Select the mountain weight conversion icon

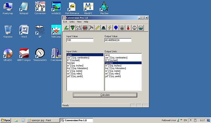[x=103, y=28]
